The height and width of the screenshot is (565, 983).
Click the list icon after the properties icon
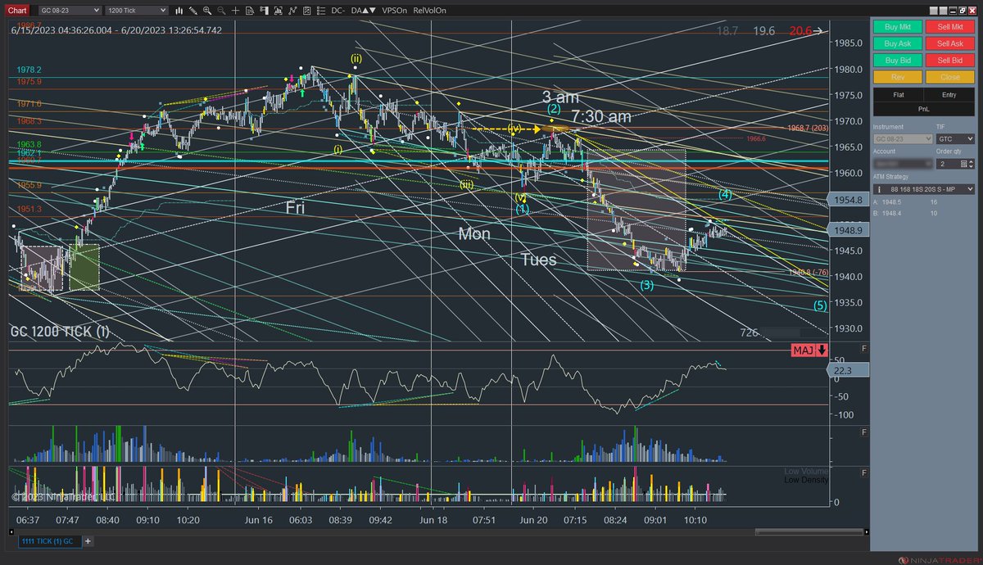coord(321,11)
